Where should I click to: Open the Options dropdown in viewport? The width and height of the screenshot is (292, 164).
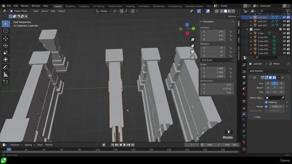click(x=233, y=16)
